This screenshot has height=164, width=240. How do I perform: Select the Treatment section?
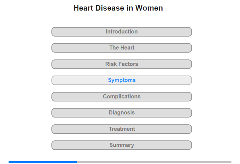click(121, 129)
